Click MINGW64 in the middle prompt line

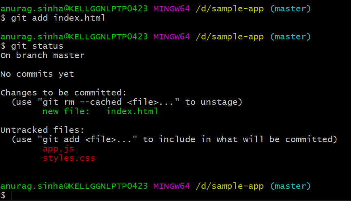[171, 37]
